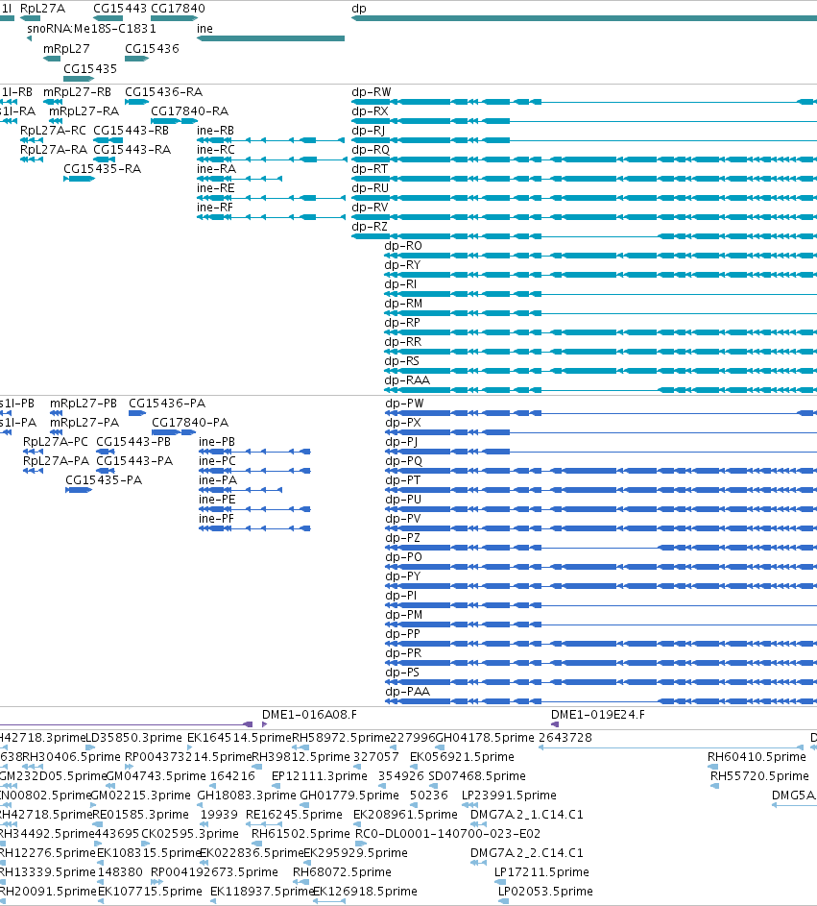The width and height of the screenshot is (817, 906).
Task: Click transcript dp-RT
Action: pyautogui.click(x=371, y=169)
